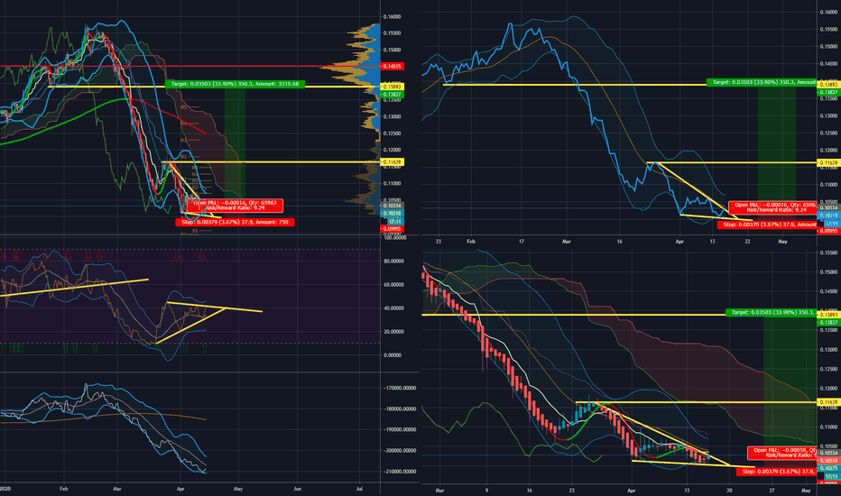Click the Feb label on the left chart's time axis

click(64, 489)
